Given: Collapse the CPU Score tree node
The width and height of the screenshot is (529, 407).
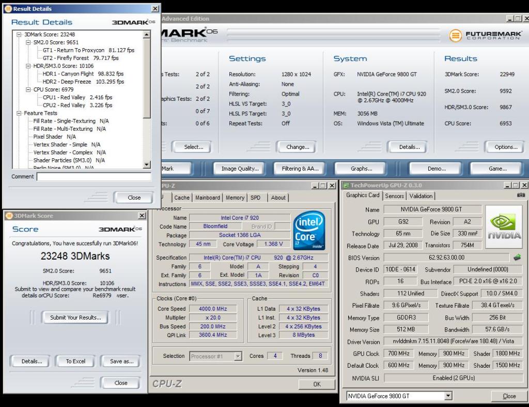Looking at the screenshot, I should pyautogui.click(x=28, y=90).
